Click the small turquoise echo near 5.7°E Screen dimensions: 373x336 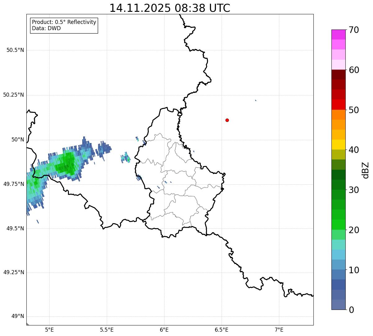point(126,158)
